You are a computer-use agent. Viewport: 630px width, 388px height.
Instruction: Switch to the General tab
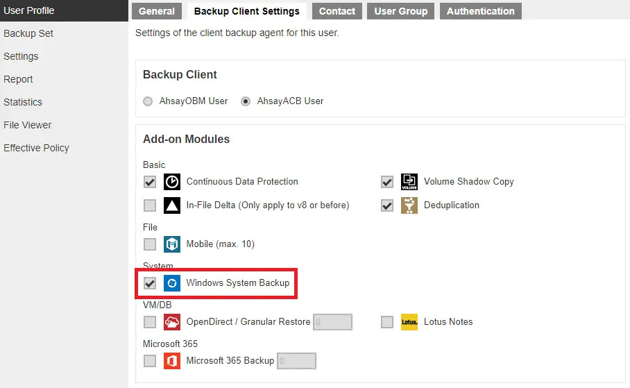click(x=157, y=11)
